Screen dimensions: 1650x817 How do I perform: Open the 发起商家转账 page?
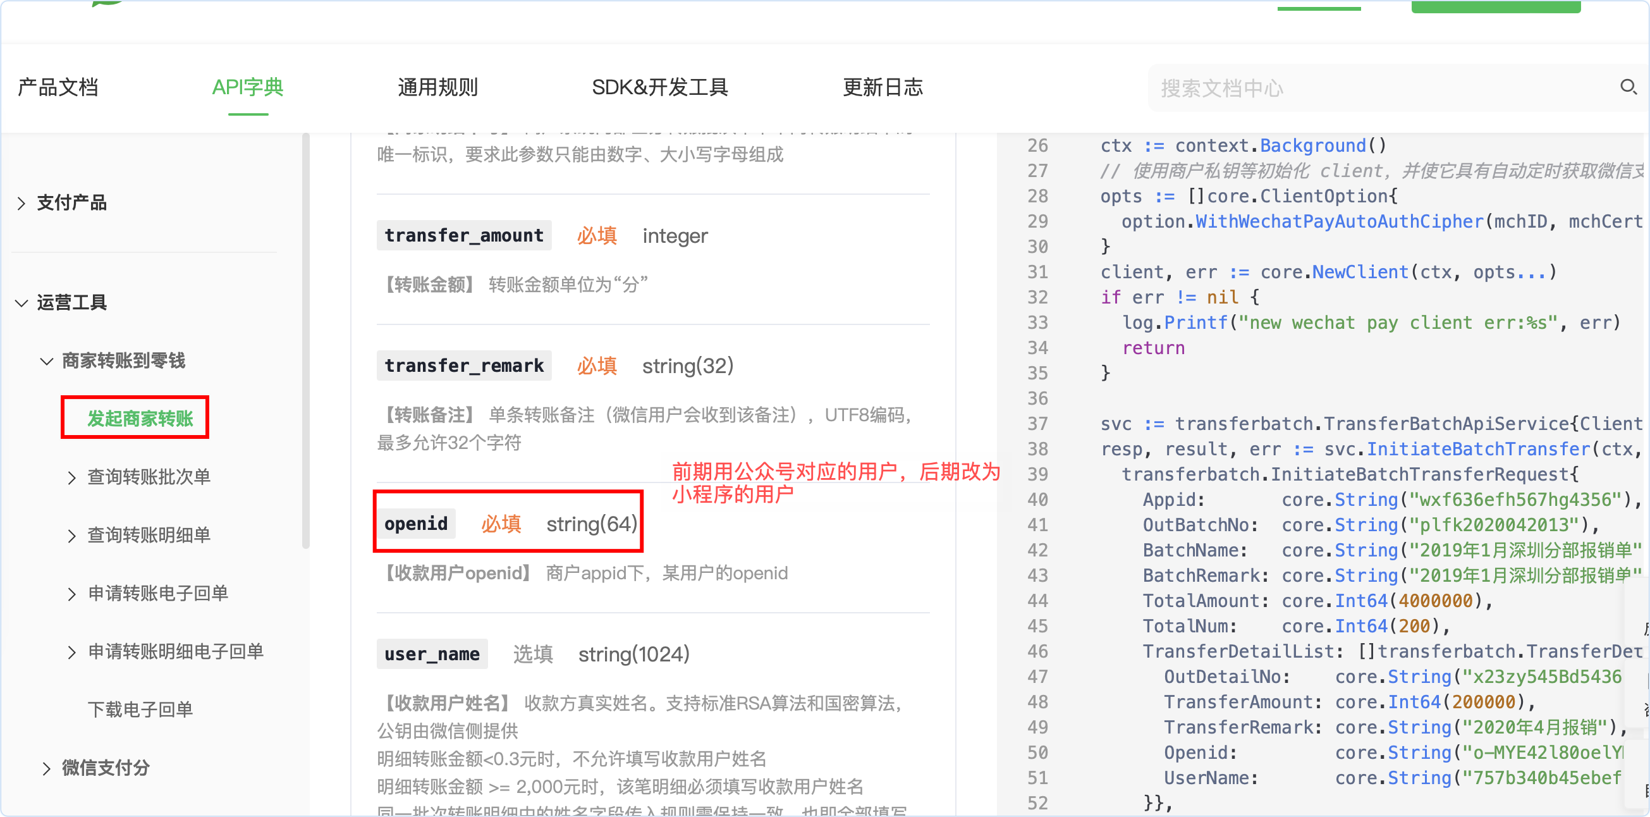[x=140, y=419]
